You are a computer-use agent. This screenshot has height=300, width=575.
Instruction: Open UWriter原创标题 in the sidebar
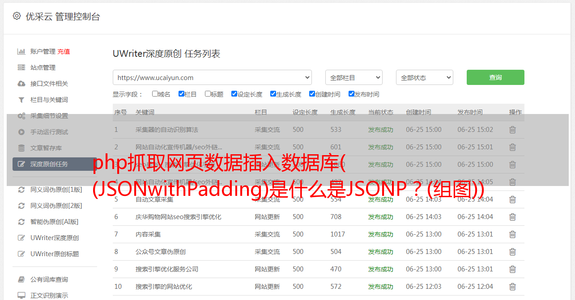[x=55, y=254]
